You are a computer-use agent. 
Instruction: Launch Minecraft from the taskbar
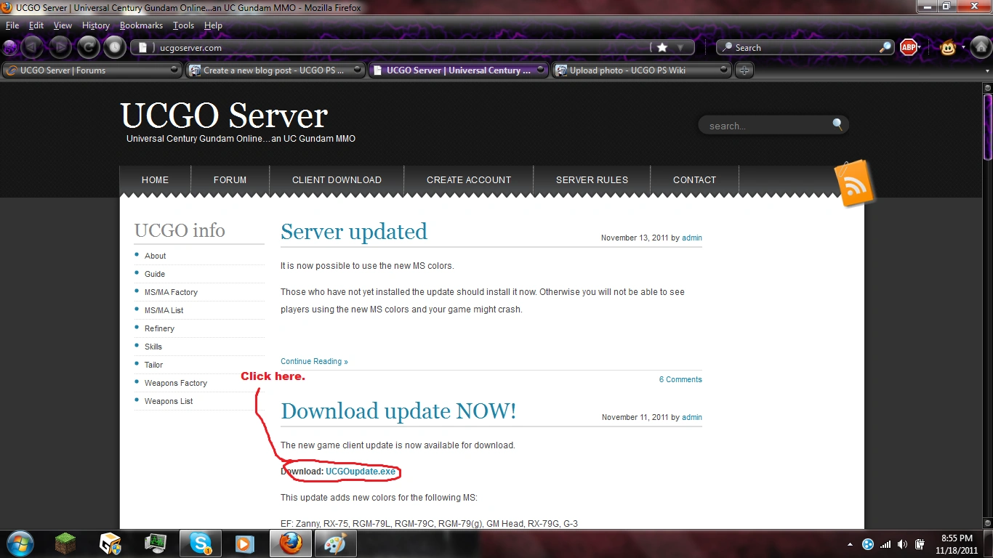click(x=65, y=543)
